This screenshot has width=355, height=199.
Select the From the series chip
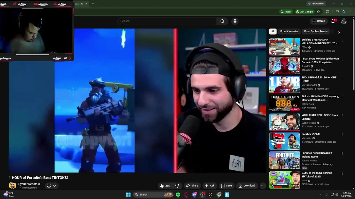289,32
